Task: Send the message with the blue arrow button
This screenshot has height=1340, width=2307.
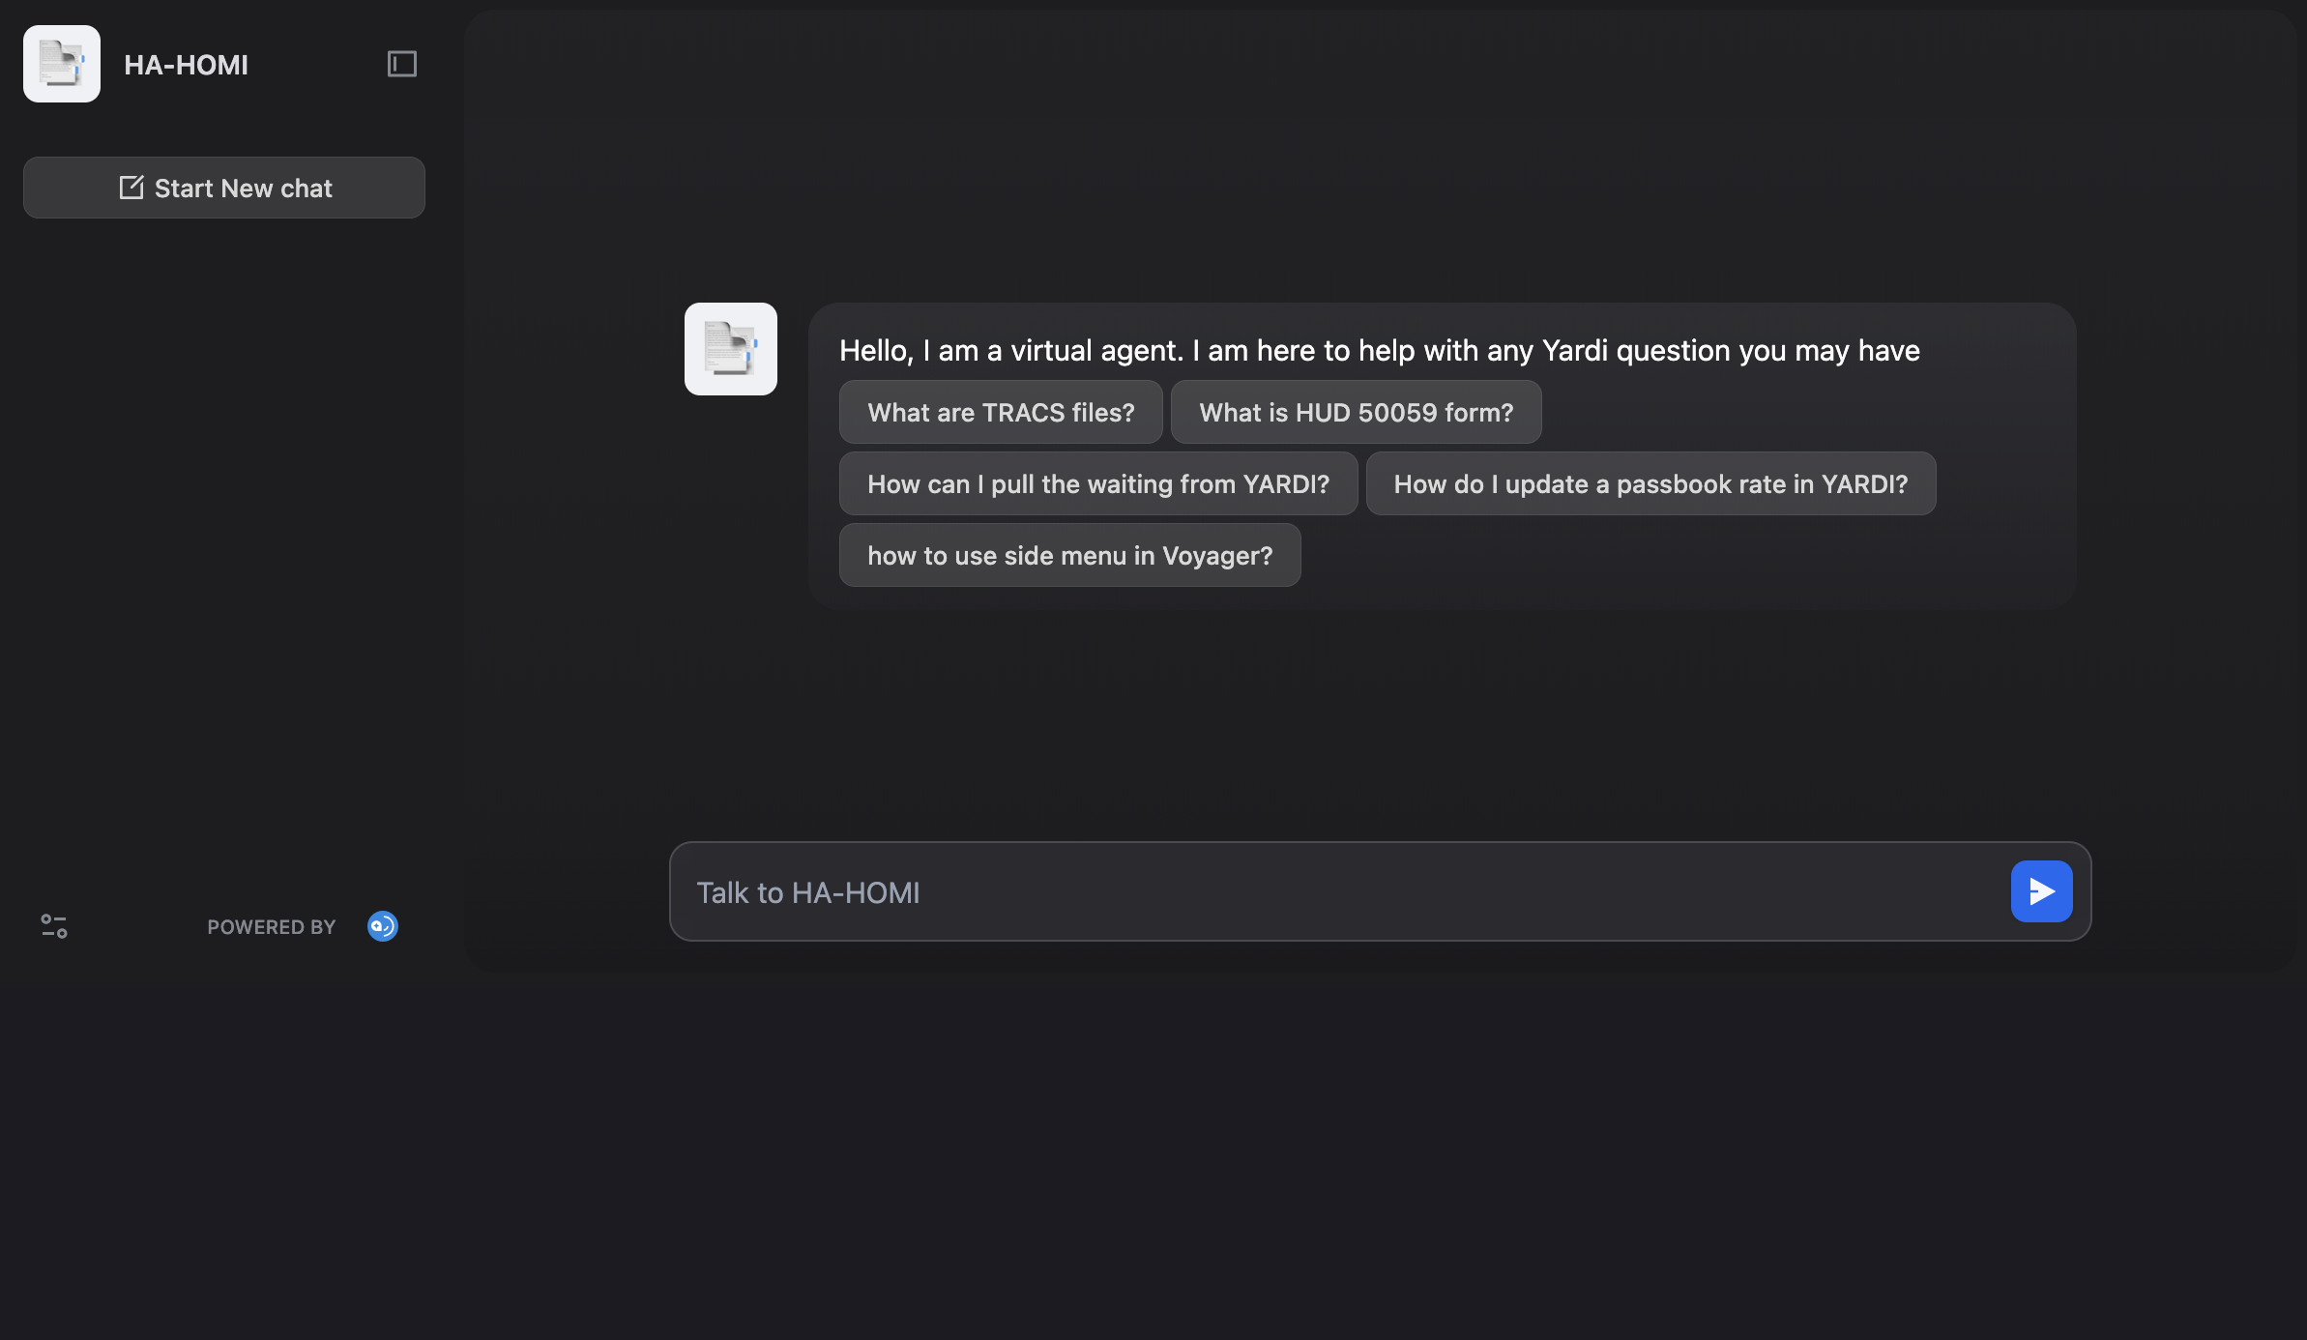Action: point(2041,891)
